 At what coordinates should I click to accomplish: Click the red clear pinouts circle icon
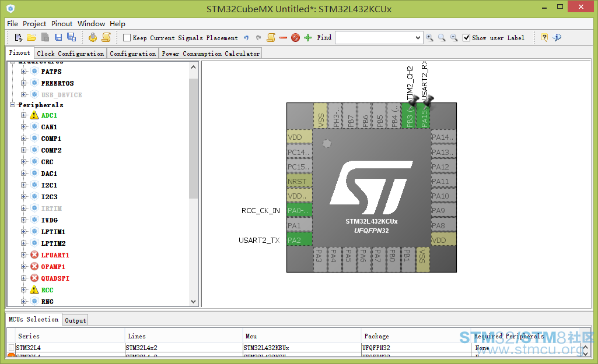click(x=295, y=38)
